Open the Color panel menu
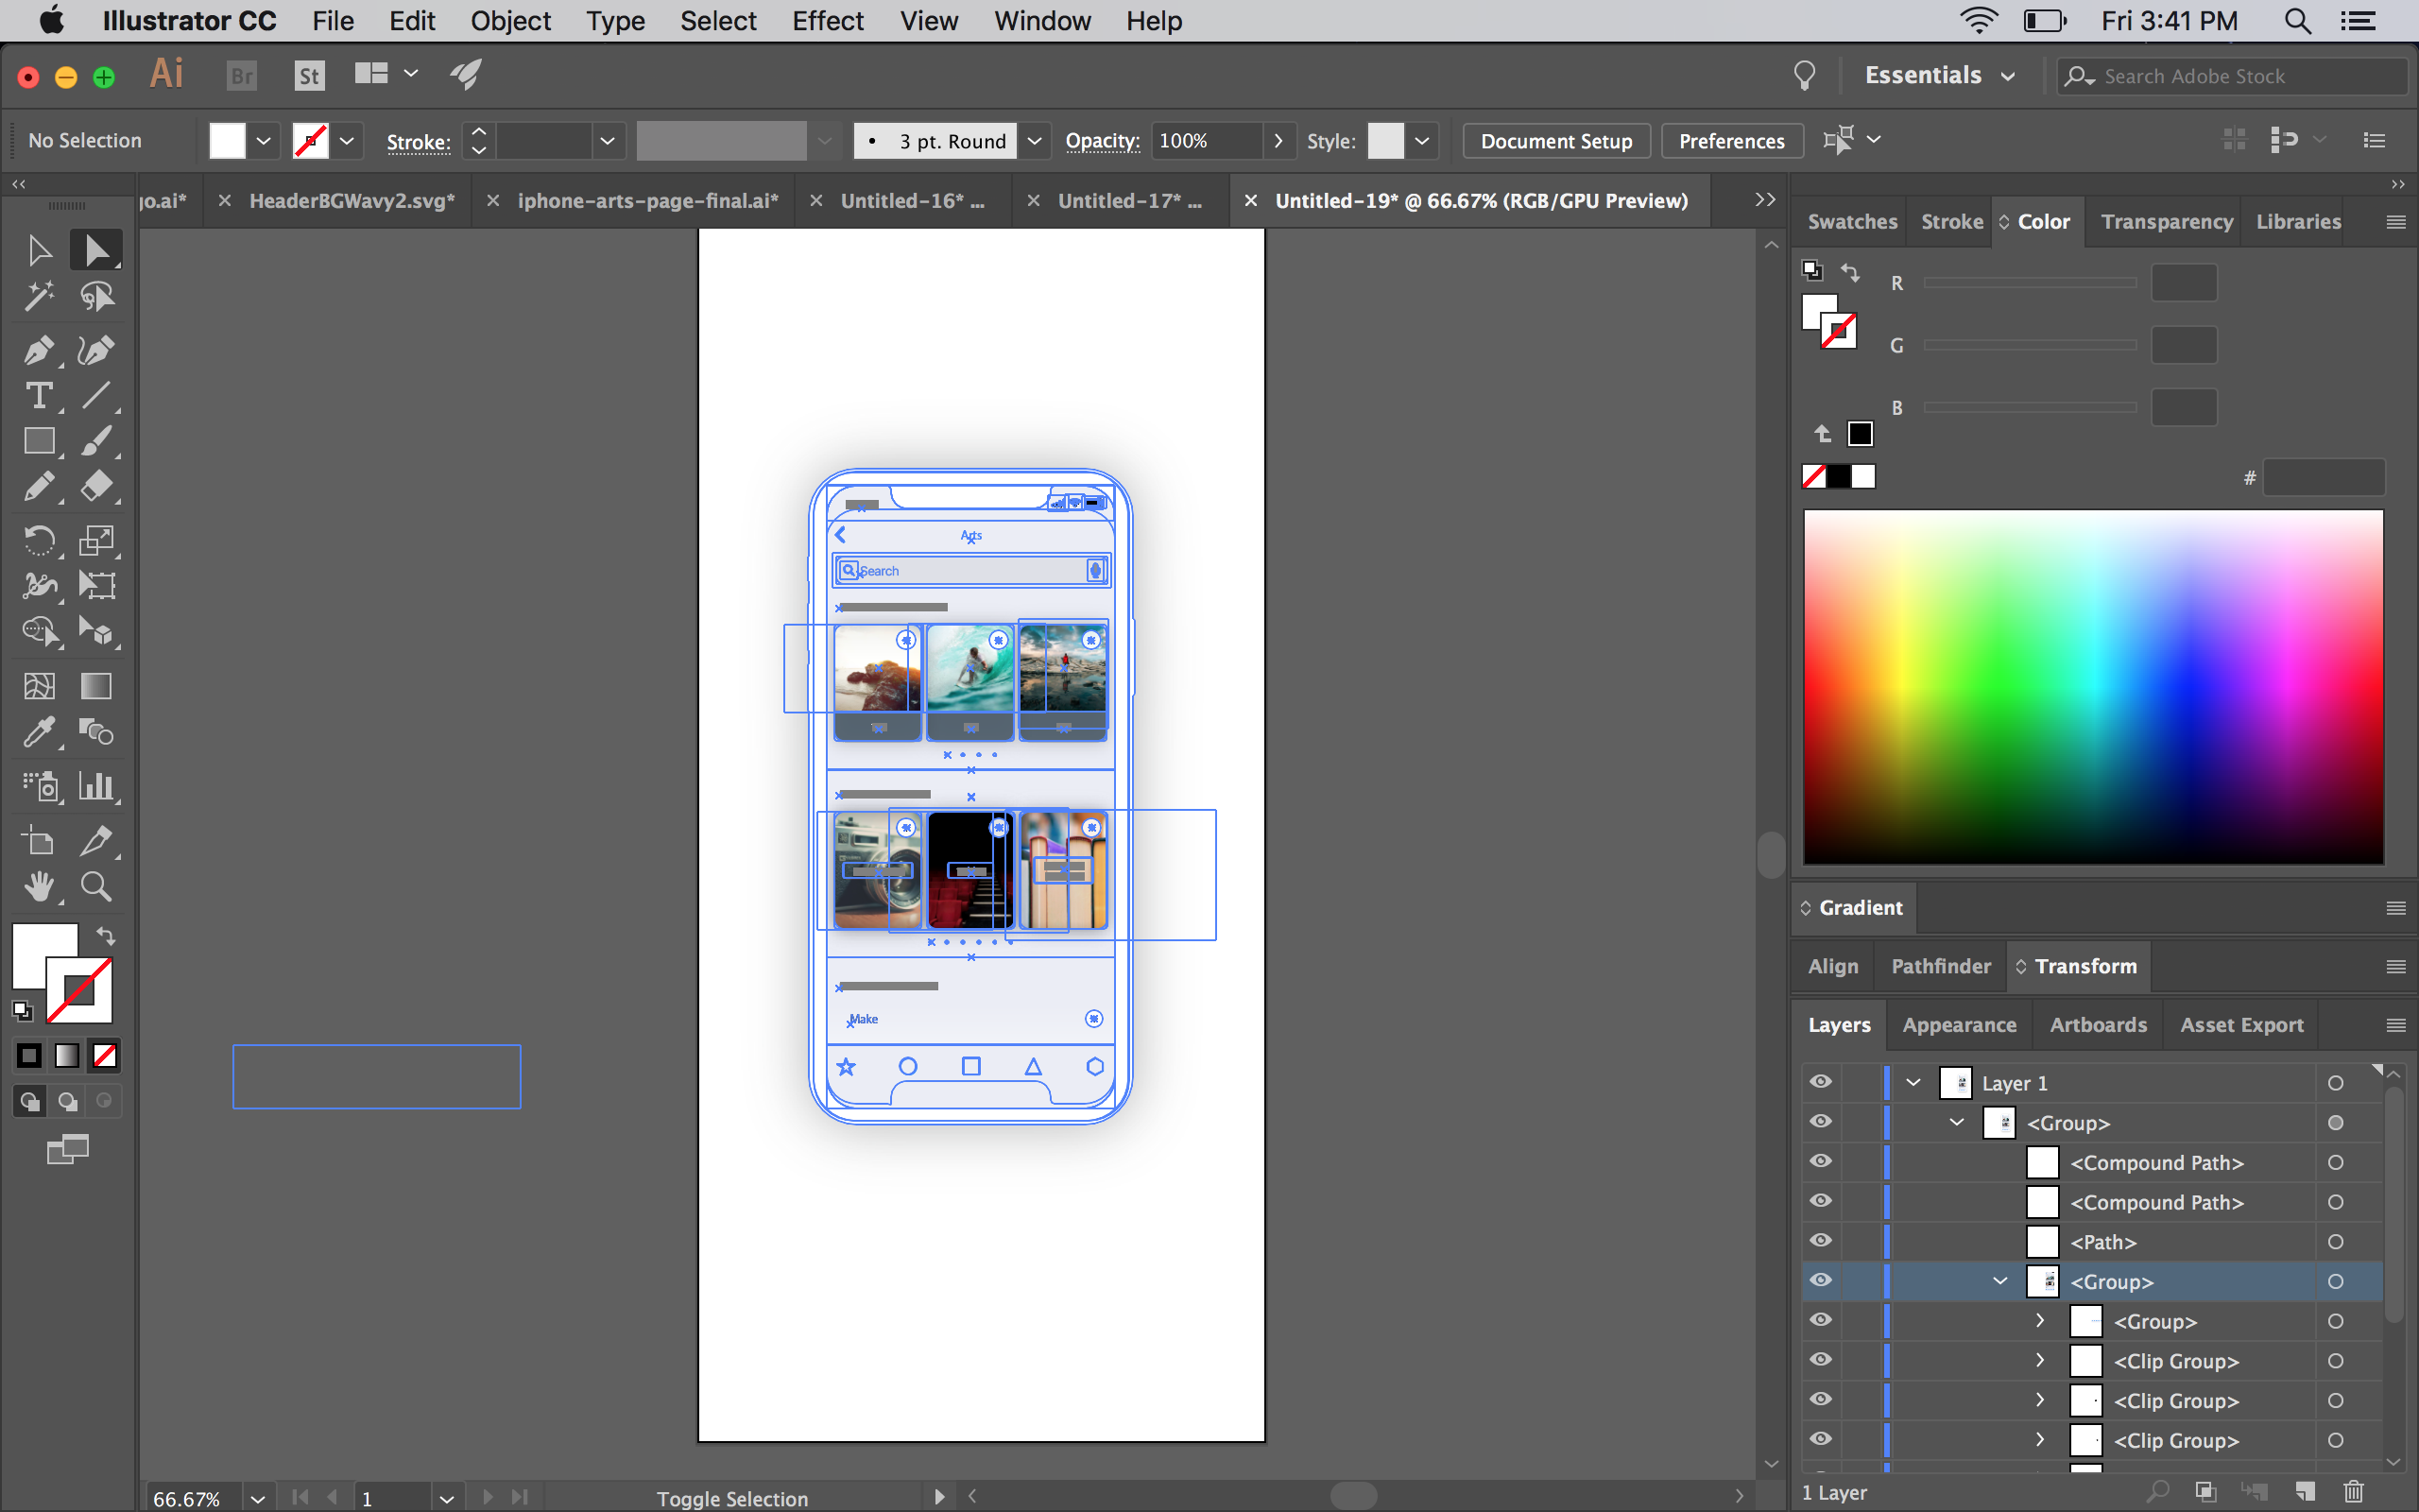 point(2394,221)
